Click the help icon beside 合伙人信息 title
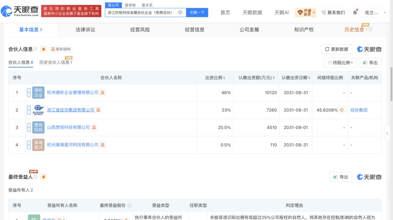Image resolution: width=393 pixels, height=220 pixels. click(36, 49)
